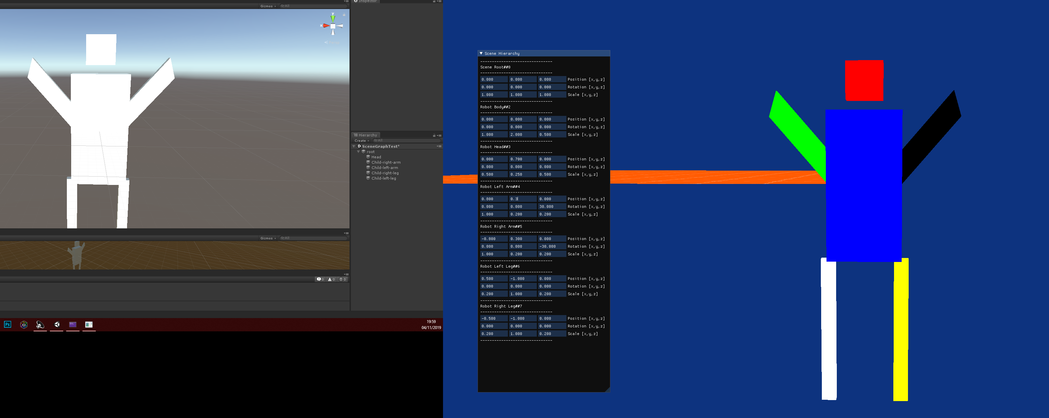The width and height of the screenshot is (1049, 418).
Task: Click Robot Left Arm rotation Z field
Action: (551, 207)
